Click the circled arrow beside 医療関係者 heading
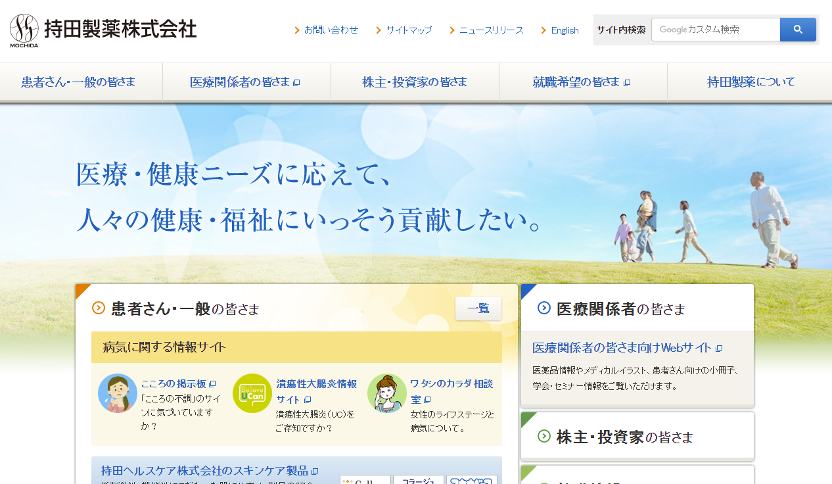Viewport: 832px width, 484px height. point(544,308)
